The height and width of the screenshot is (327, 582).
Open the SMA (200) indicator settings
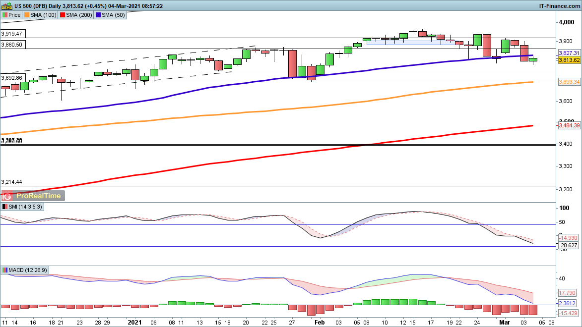point(76,15)
